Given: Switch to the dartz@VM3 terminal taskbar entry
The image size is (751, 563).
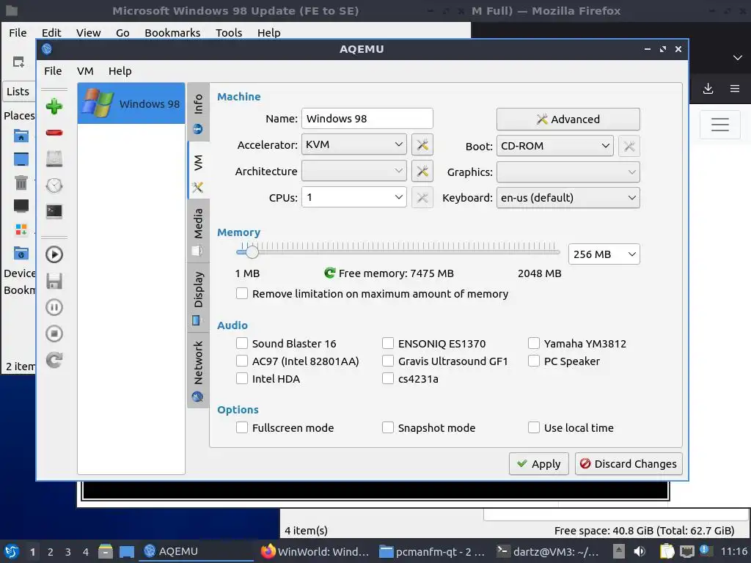Looking at the screenshot, I should click(549, 551).
